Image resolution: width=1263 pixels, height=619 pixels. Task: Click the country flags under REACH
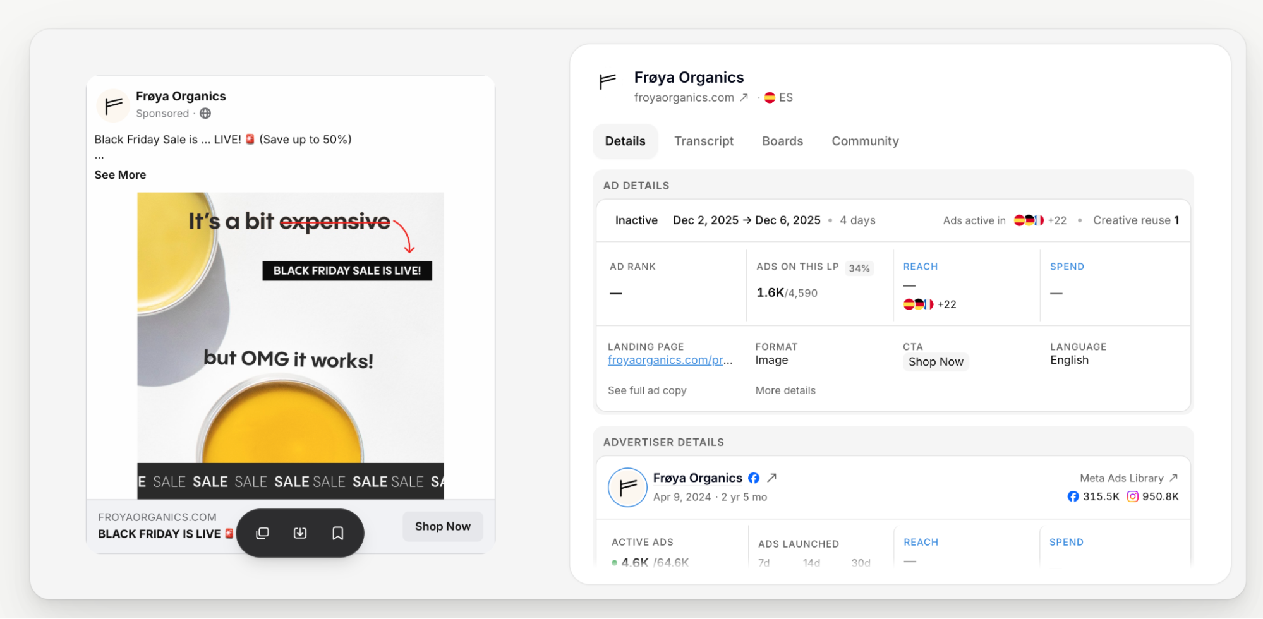click(919, 304)
